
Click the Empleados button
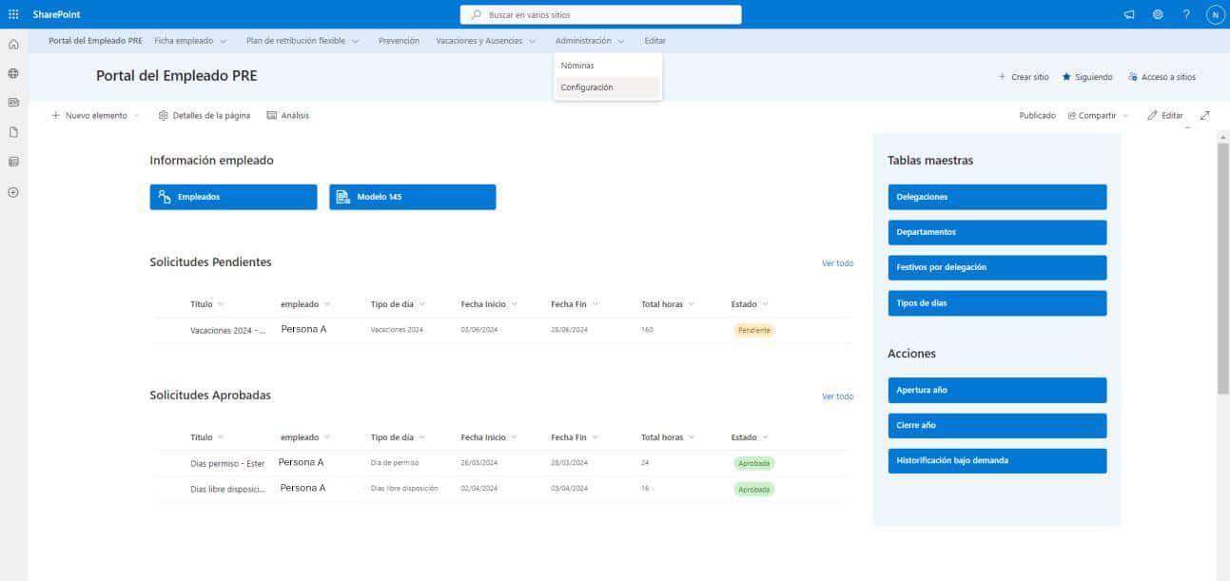[233, 197]
